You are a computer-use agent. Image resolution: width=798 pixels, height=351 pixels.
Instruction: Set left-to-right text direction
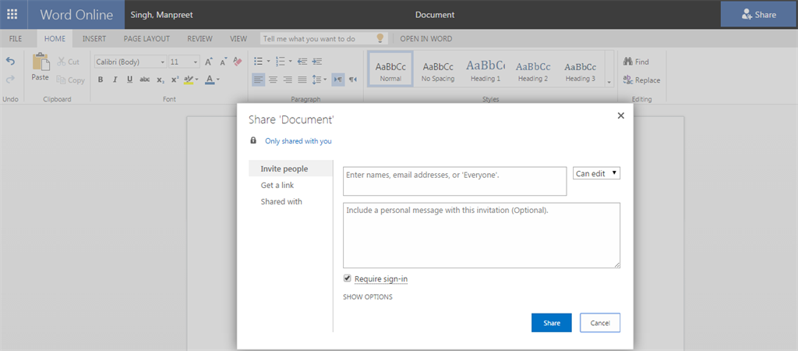[338, 80]
